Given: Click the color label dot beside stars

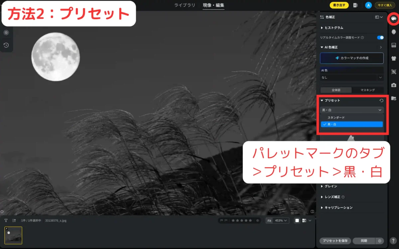Looking at the screenshot, I should pos(257,220).
